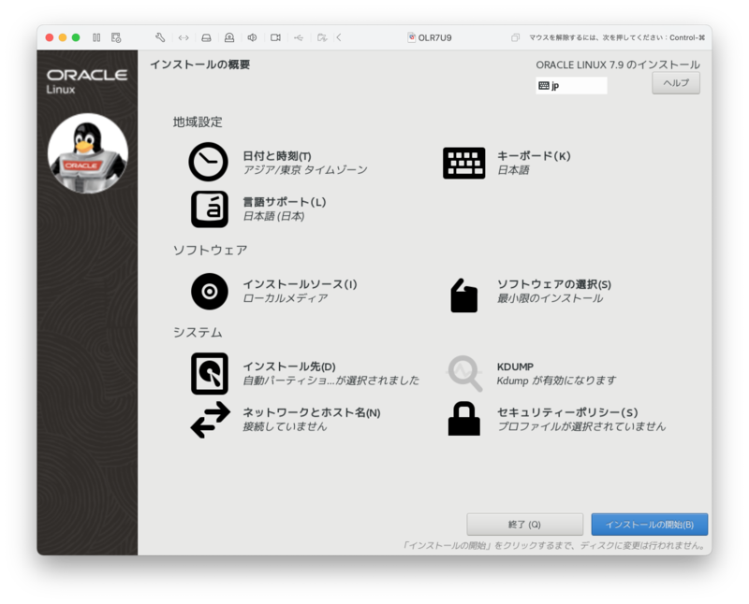This screenshot has width=749, height=604.
Task: Click the キーボード(K) label
Action: 534,156
